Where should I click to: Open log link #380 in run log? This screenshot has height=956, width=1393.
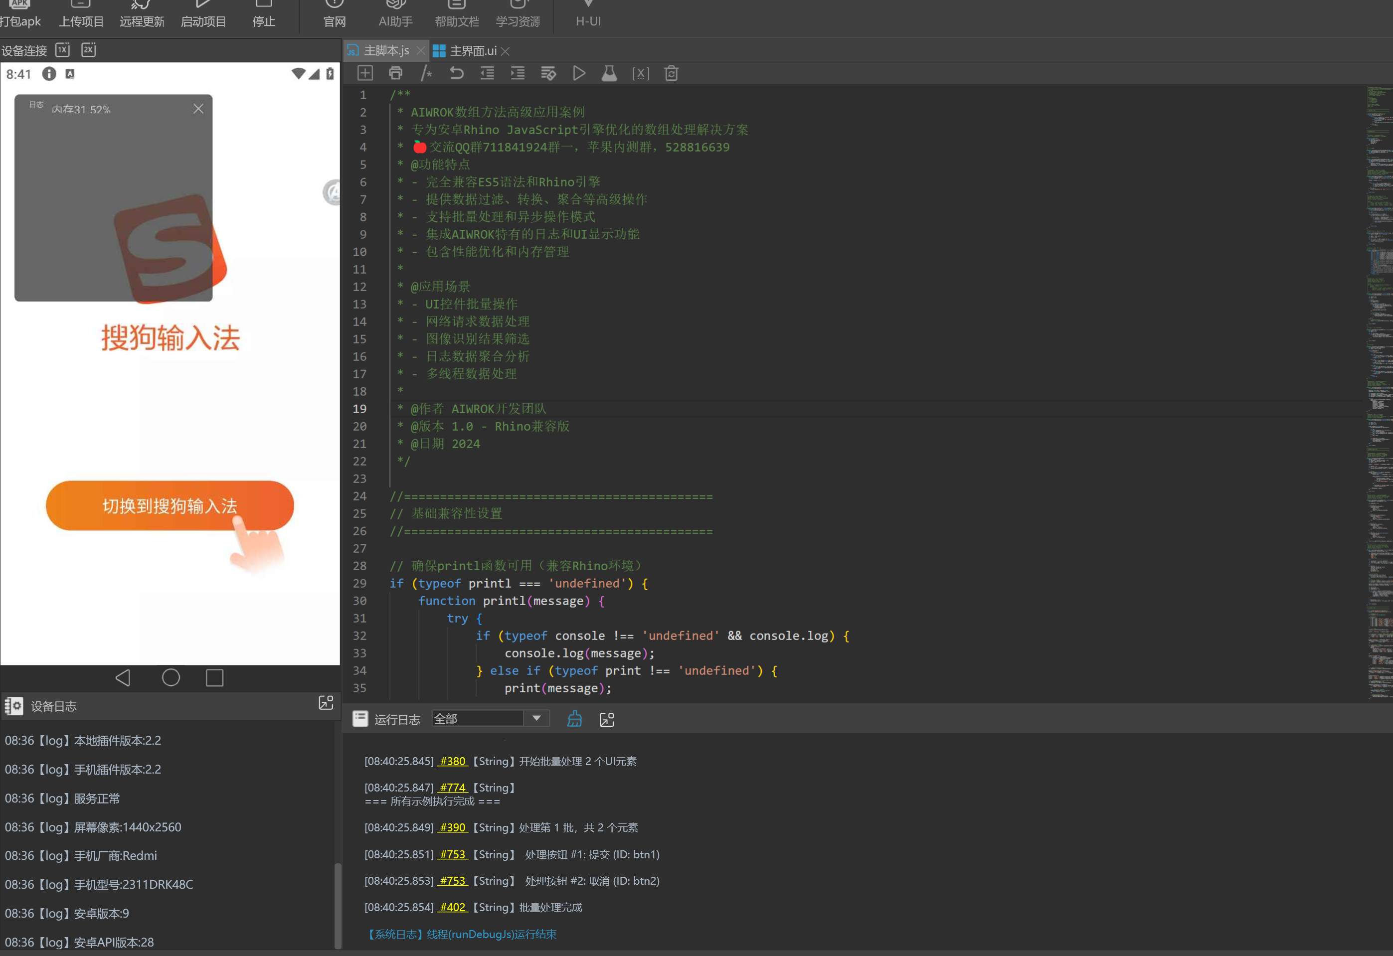[x=453, y=761]
